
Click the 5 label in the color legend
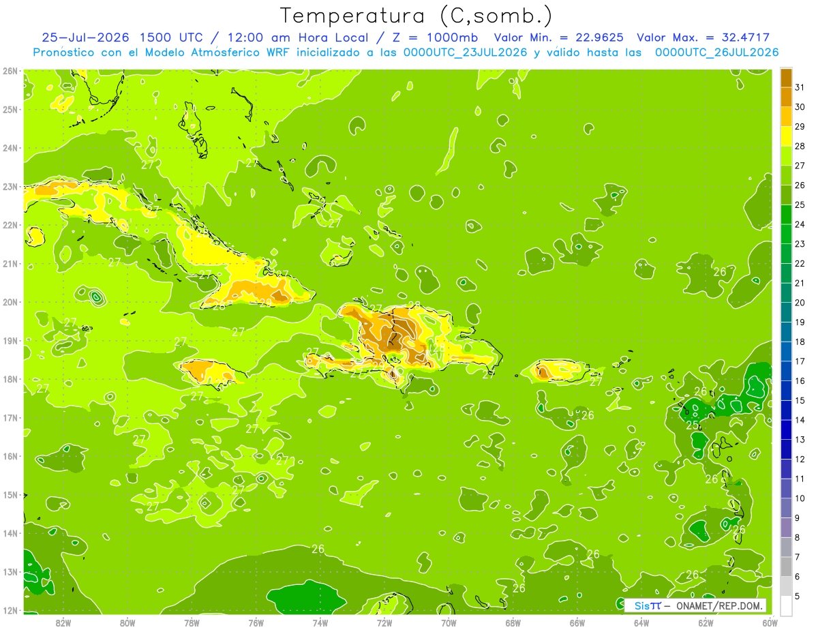coord(798,597)
